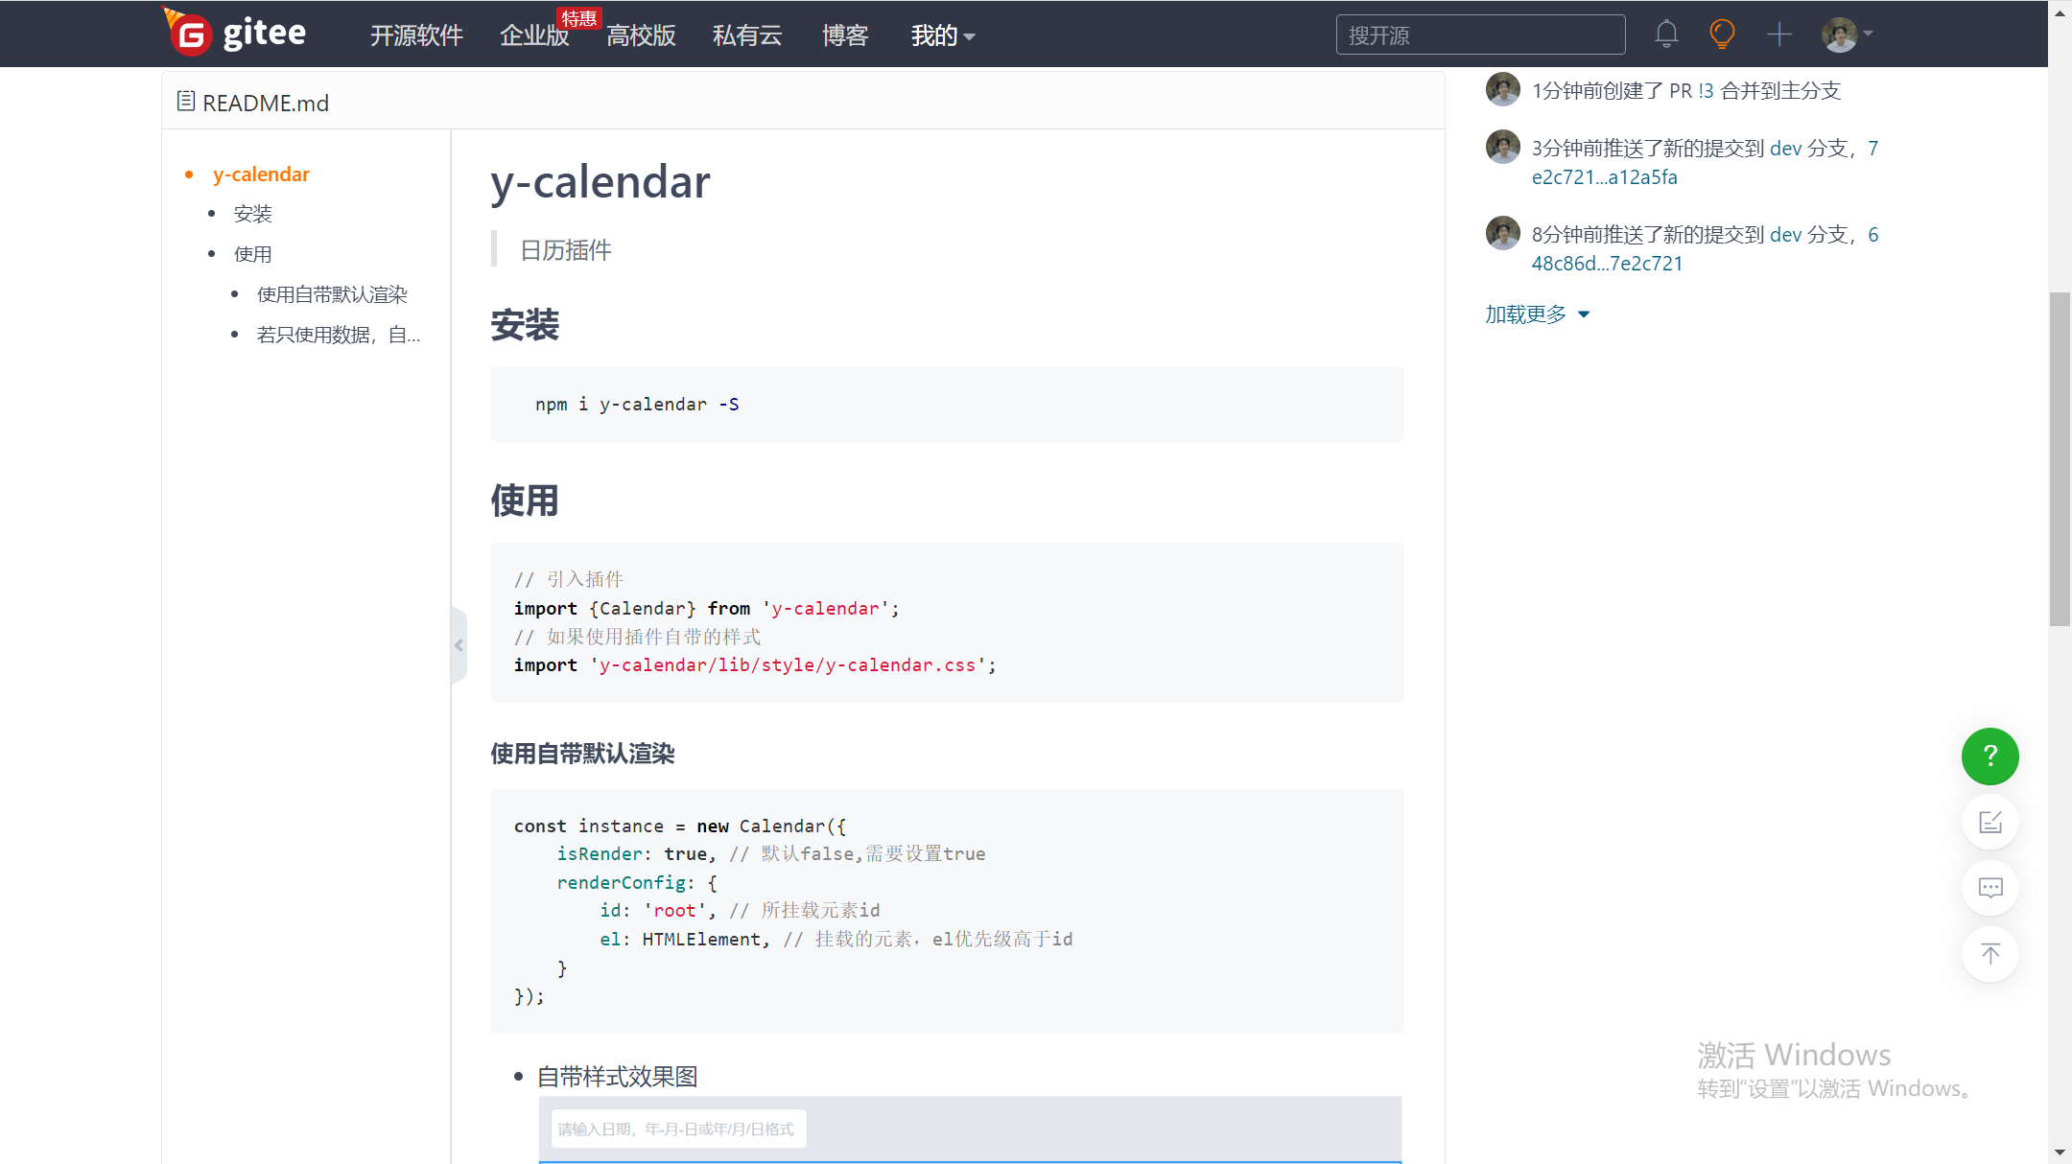Jump to 安装 in the outline
2072x1164 pixels.
point(253,214)
